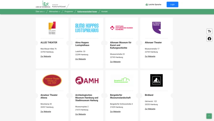Expand the Mitmachen dropdown menu
The image size is (214, 121).
(x=55, y=12)
